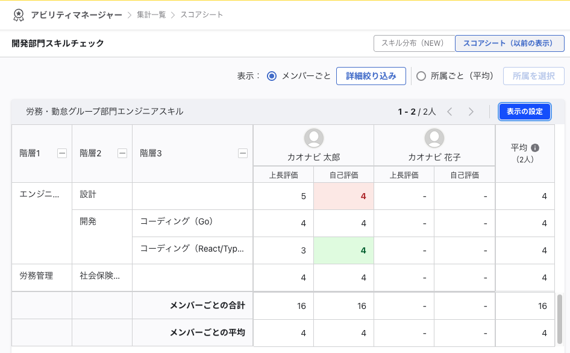Click the コーディング（React/Typ... row label

click(192, 249)
